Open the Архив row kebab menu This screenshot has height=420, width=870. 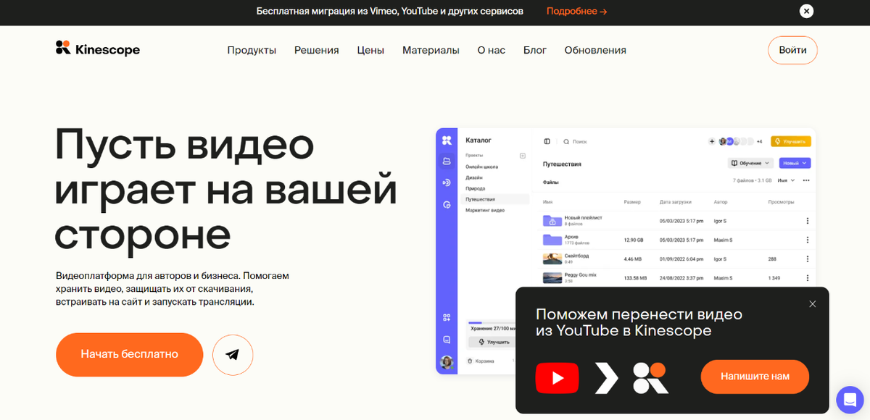808,240
